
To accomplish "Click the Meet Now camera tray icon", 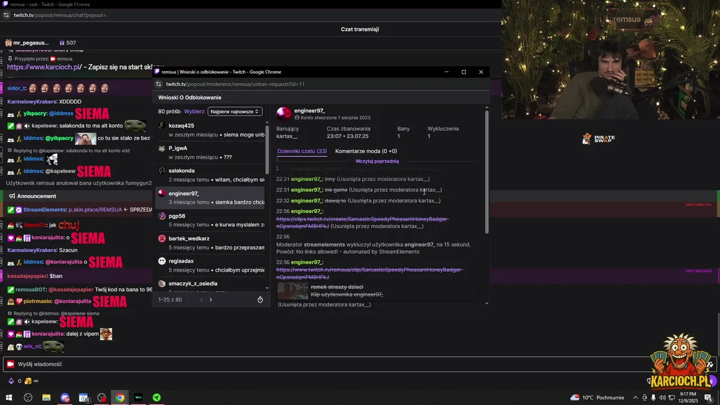I will point(644,398).
